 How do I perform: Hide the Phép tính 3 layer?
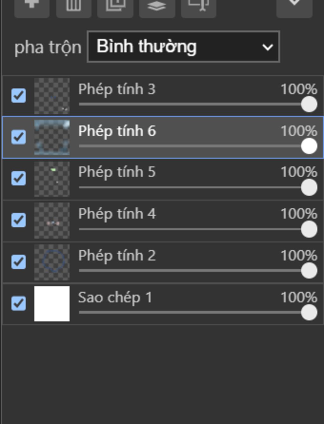(x=19, y=96)
